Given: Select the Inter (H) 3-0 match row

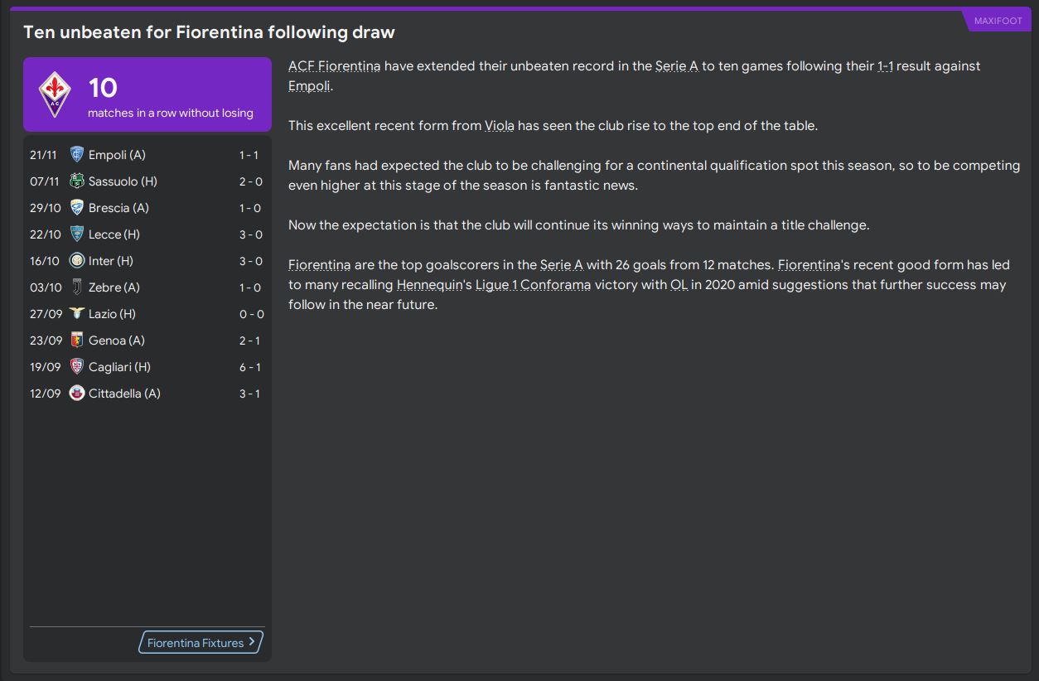Looking at the screenshot, I should pyautogui.click(x=146, y=261).
